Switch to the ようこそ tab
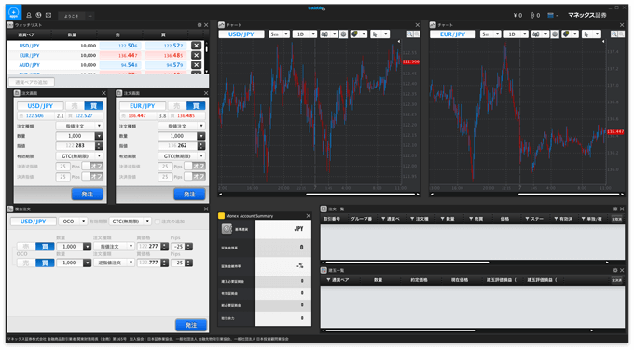This screenshot has height=350, width=634. pos(71,16)
